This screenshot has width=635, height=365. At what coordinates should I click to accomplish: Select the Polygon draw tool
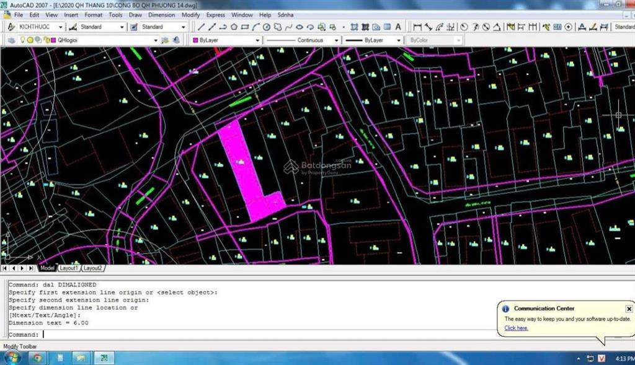234,27
